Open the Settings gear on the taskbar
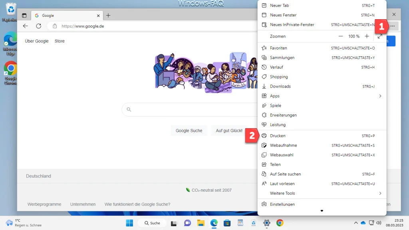The image size is (409, 230). coord(266,223)
